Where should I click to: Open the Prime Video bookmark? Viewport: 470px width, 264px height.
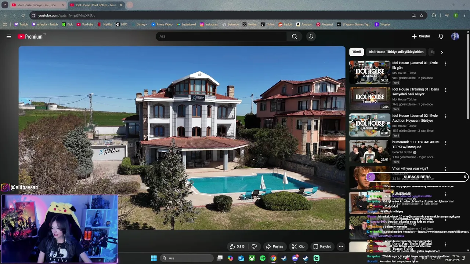162,25
